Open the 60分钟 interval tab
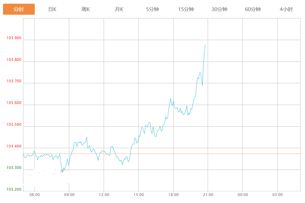The height and width of the screenshot is (203, 305). 253,9
